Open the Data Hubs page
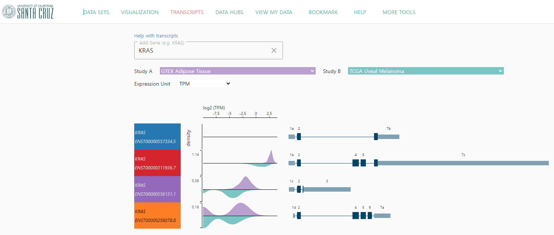The width and height of the screenshot is (554, 235). click(x=229, y=12)
